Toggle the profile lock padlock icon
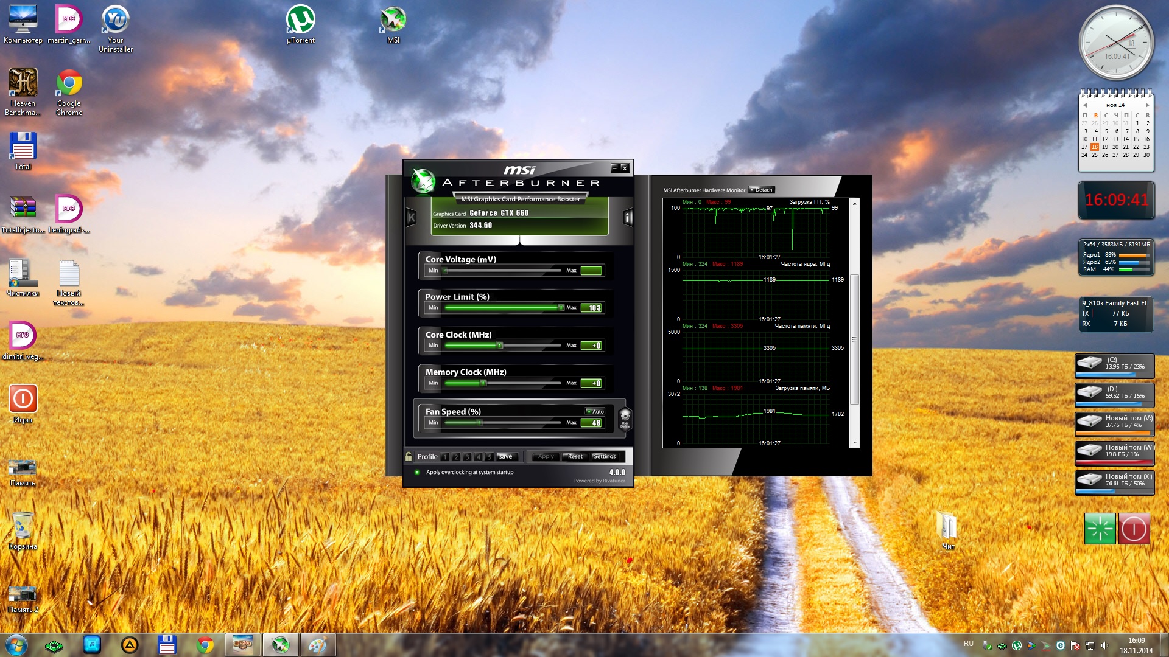 click(x=409, y=456)
